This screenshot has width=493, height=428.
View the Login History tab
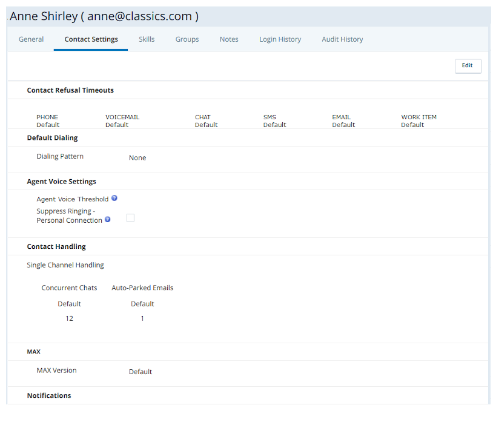coord(280,39)
